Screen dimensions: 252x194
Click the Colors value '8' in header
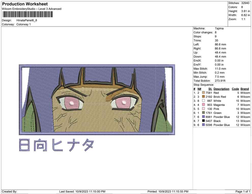(x=242, y=7)
